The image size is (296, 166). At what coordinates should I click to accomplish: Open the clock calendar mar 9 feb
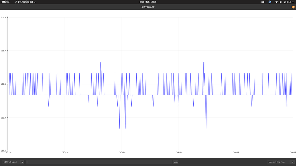pos(148,2)
